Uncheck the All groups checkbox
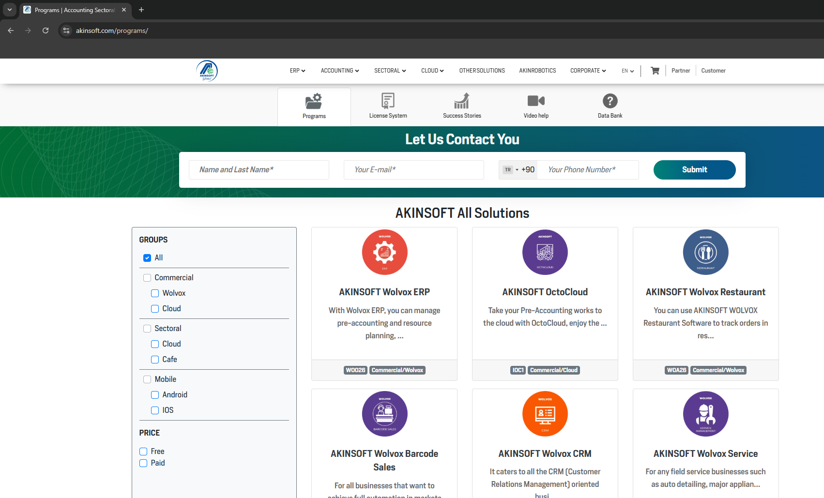 pyautogui.click(x=147, y=258)
